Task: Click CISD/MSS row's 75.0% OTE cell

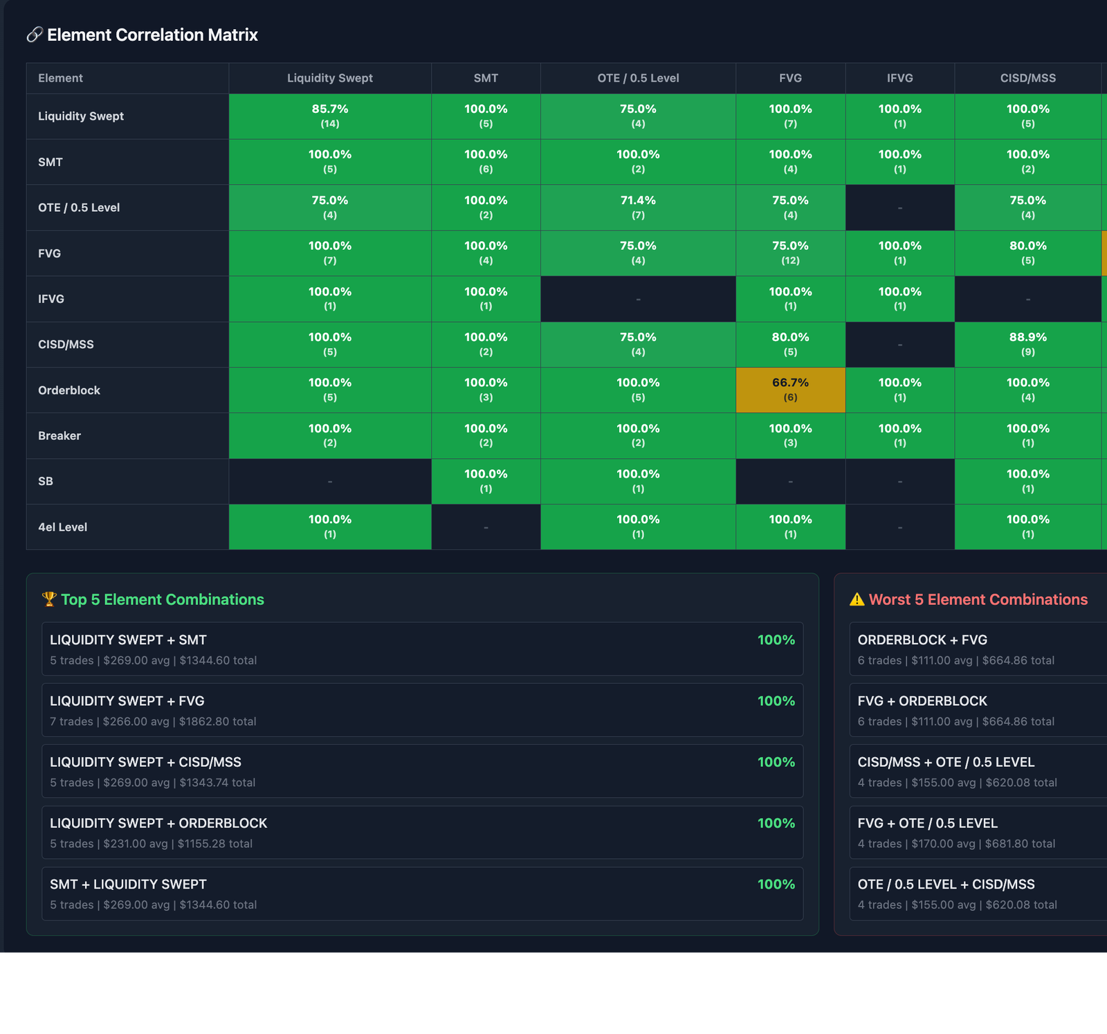Action: [x=638, y=345]
